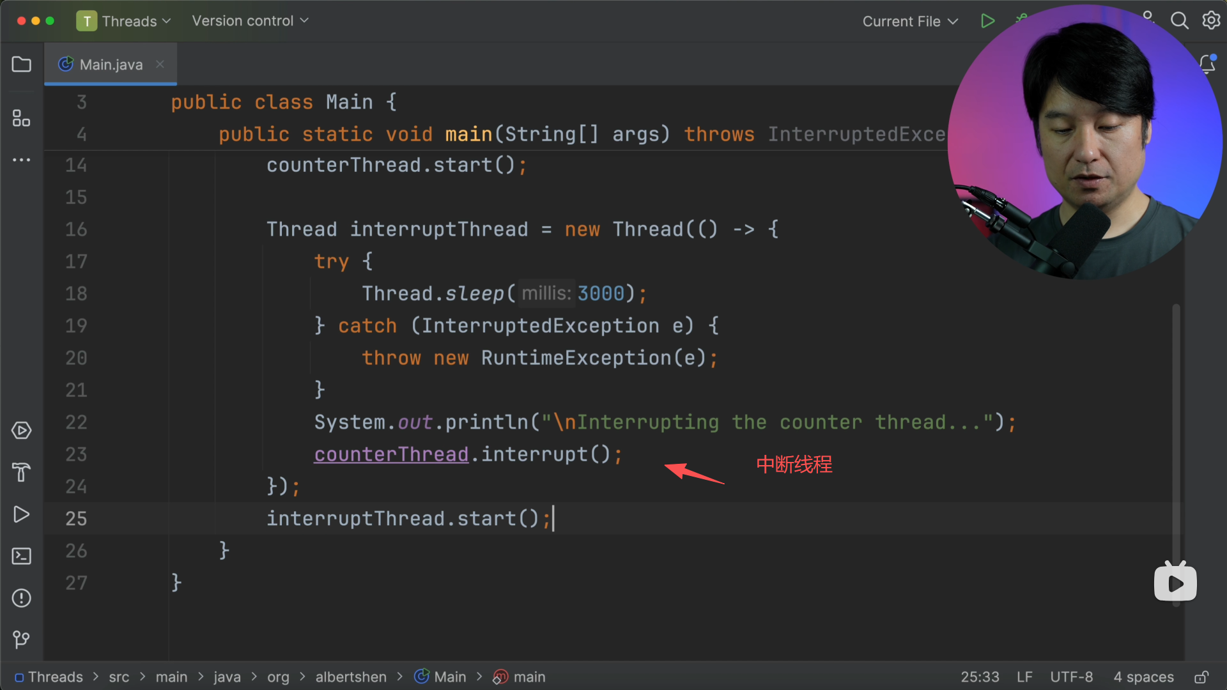Image resolution: width=1227 pixels, height=690 pixels.
Task: Open the Git version control tool window
Action: click(x=21, y=640)
